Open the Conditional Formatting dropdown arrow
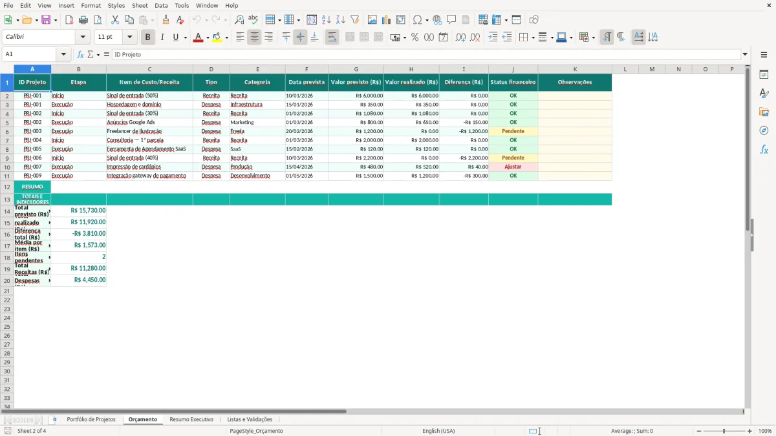The image size is (776, 436). (x=594, y=37)
